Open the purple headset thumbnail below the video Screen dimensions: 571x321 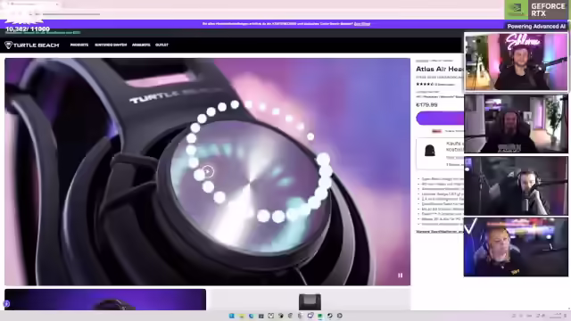(x=105, y=300)
